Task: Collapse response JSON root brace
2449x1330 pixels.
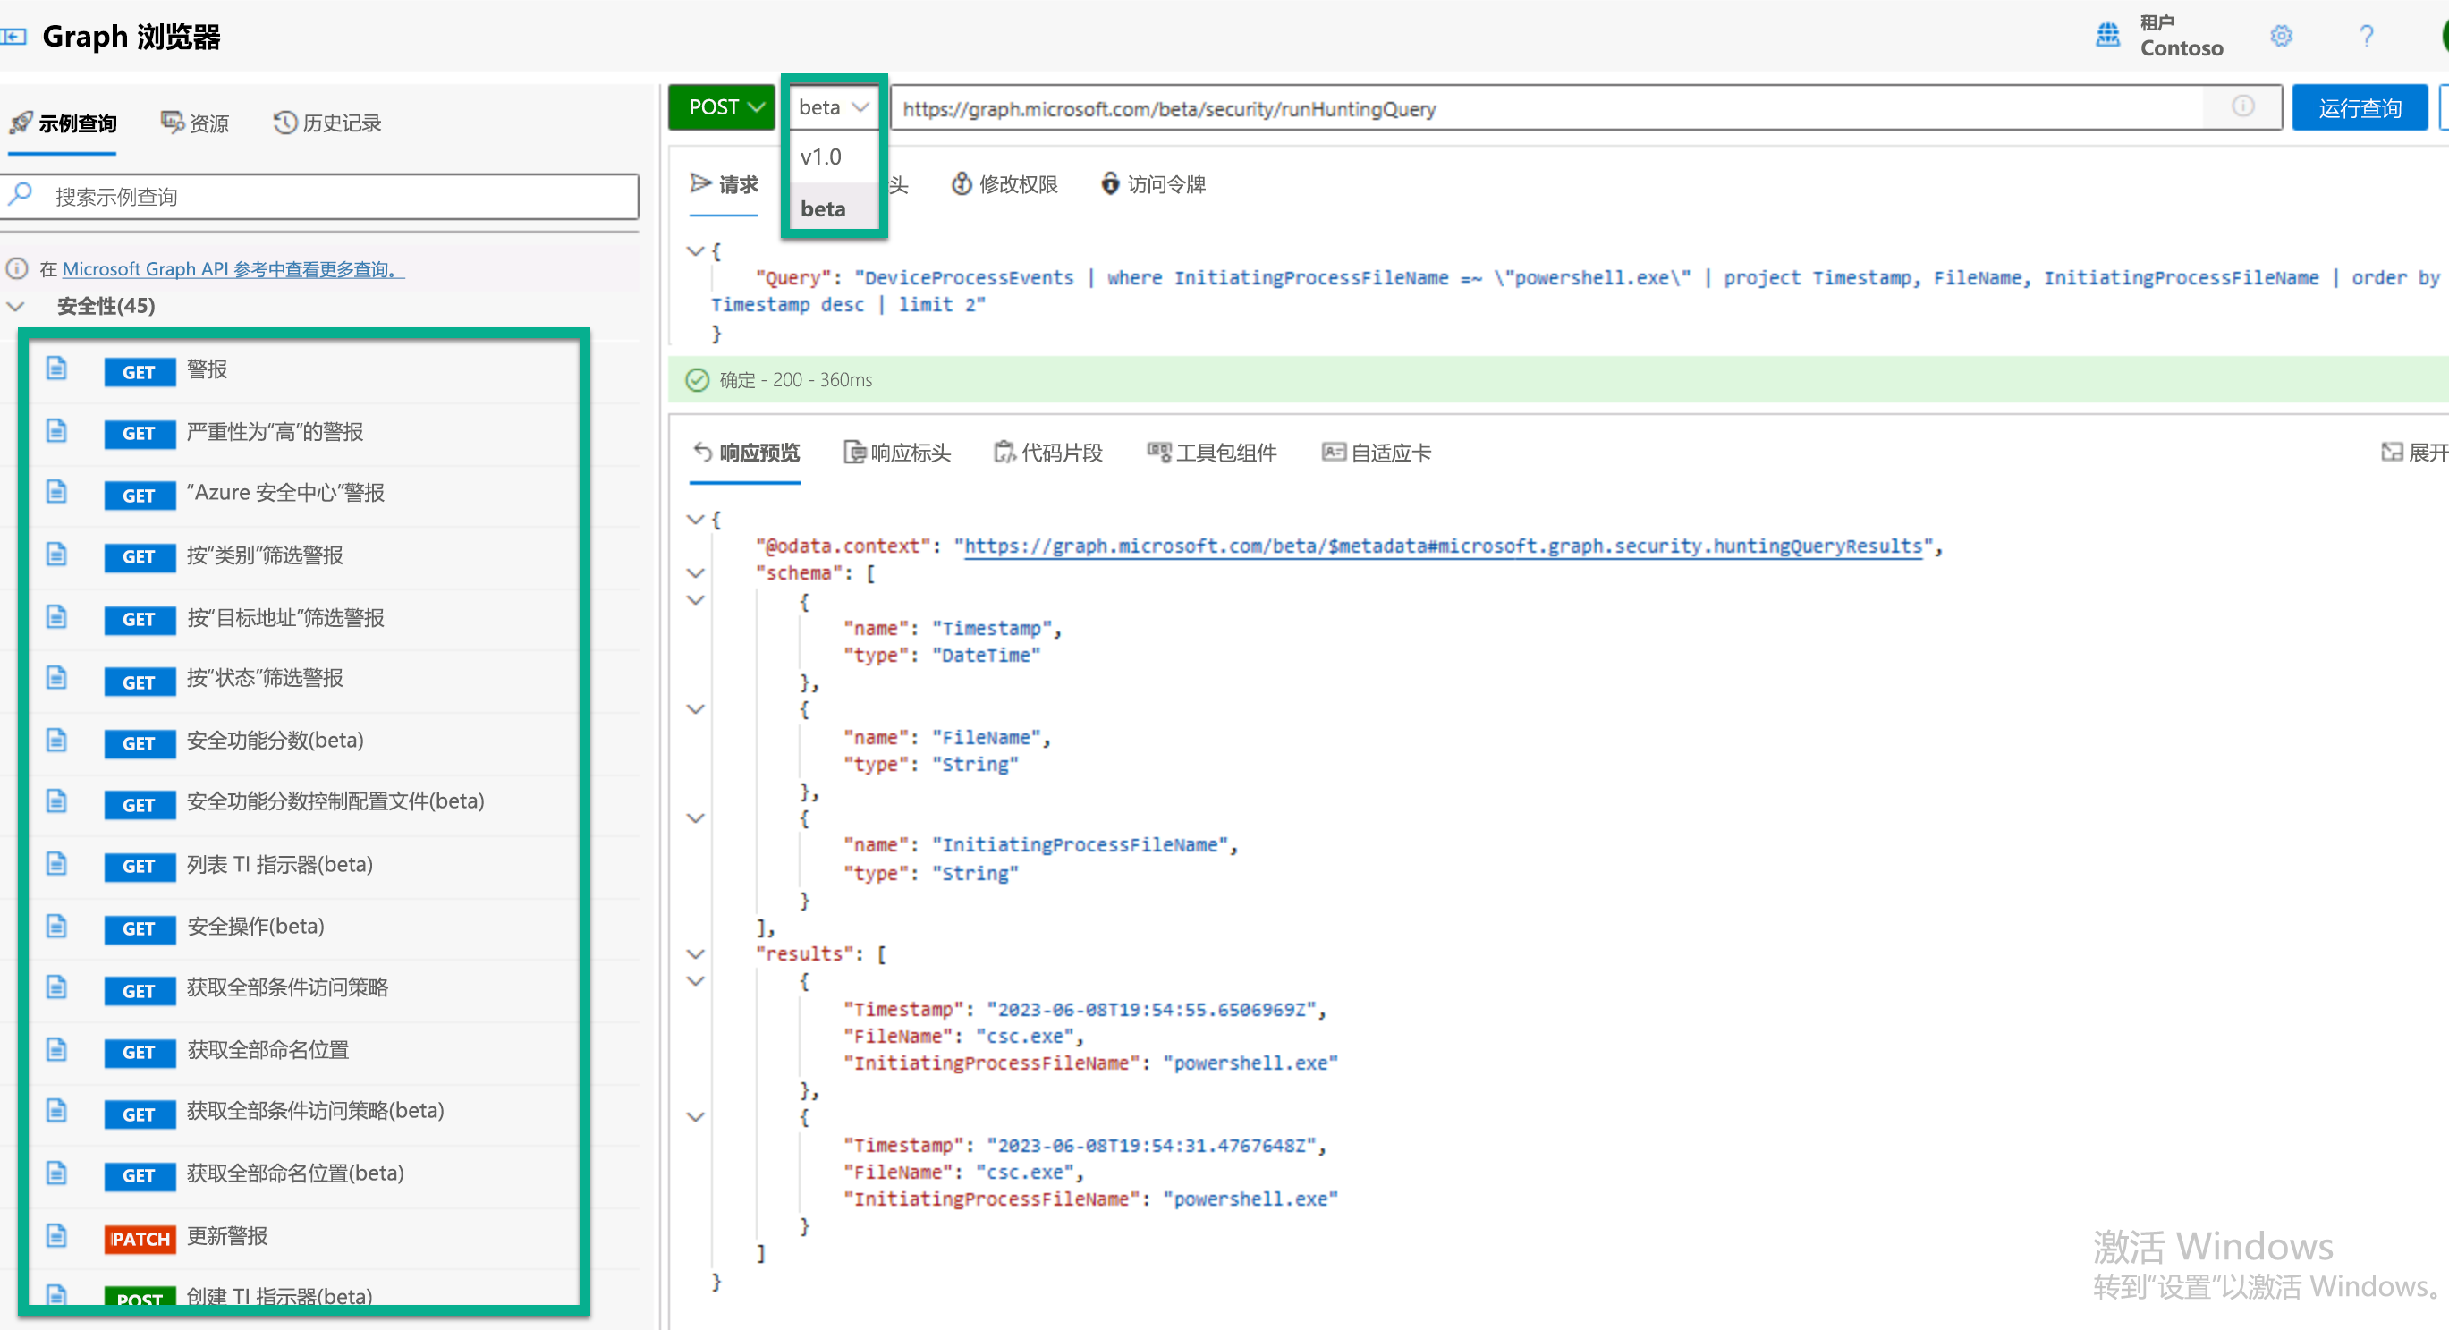Action: [x=695, y=519]
